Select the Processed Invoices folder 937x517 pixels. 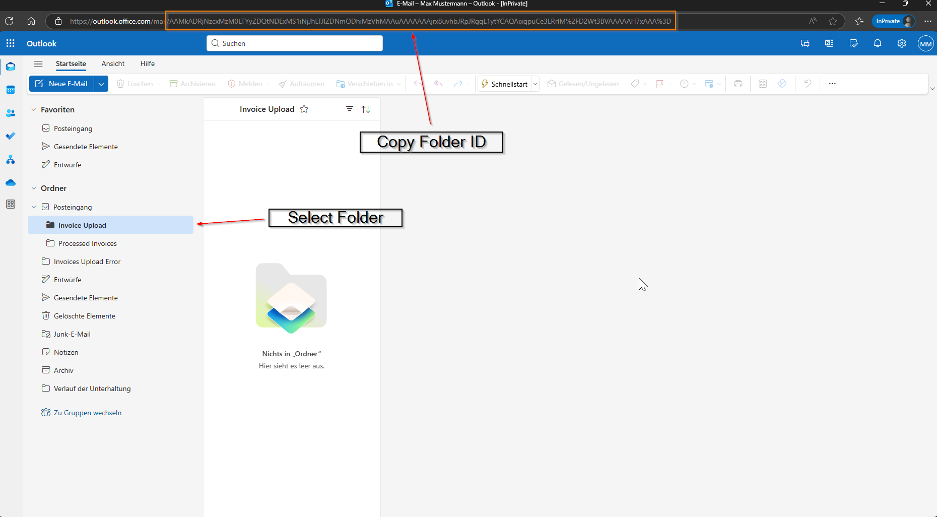coord(88,243)
